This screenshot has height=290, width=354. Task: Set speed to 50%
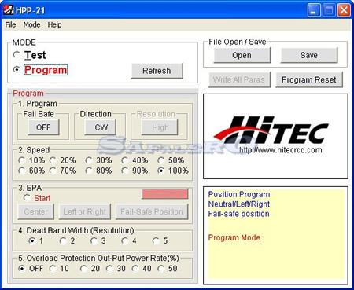[160, 160]
